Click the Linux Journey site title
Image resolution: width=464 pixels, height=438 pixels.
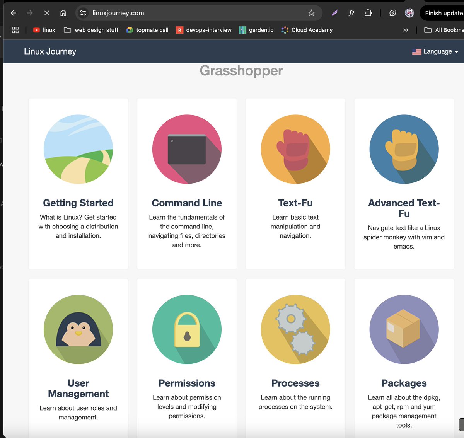click(50, 51)
